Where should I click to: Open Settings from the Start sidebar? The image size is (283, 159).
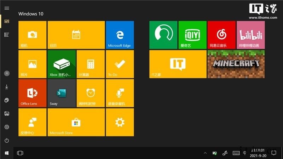pos(7,127)
